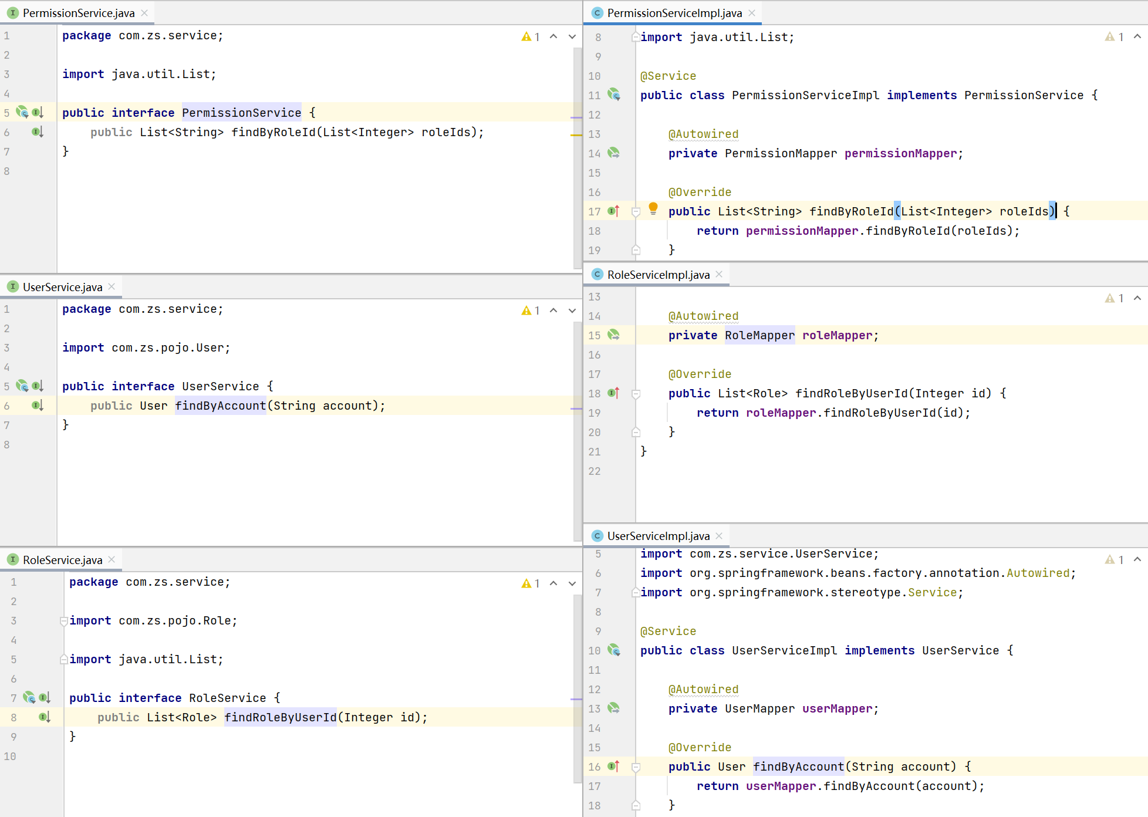Open implementations gutter icon for findByRoleId declaration
Image resolution: width=1148 pixels, height=817 pixels.
38,132
